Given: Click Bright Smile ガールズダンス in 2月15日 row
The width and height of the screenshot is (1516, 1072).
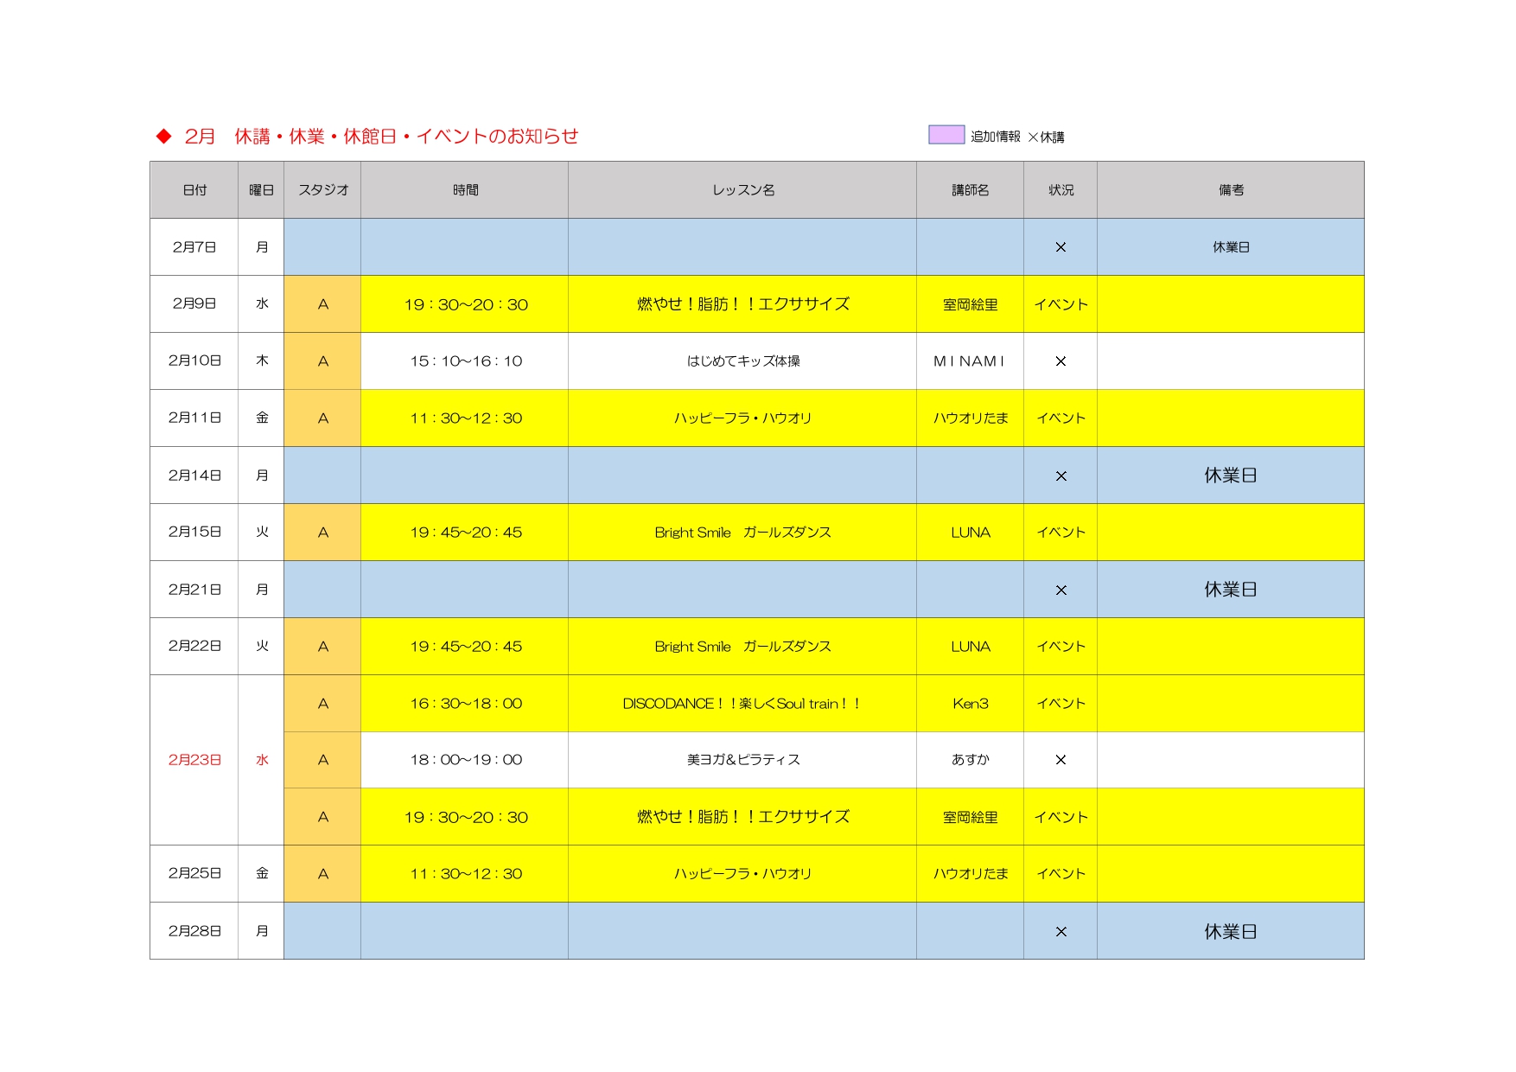Looking at the screenshot, I should (743, 533).
